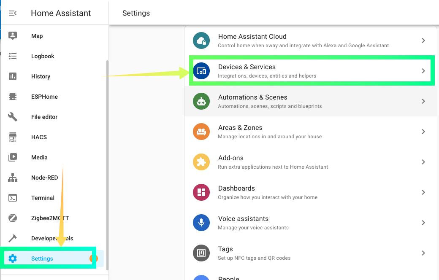Open Devices & Services settings
Viewport: 439px width, 280px height.
pos(311,71)
